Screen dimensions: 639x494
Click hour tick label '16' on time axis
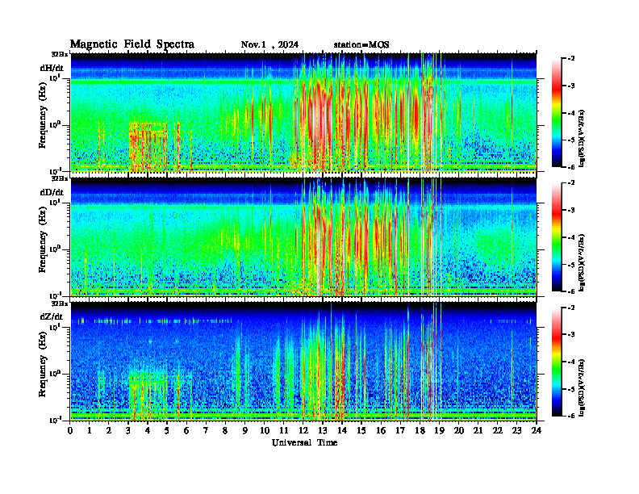pyautogui.click(x=381, y=430)
